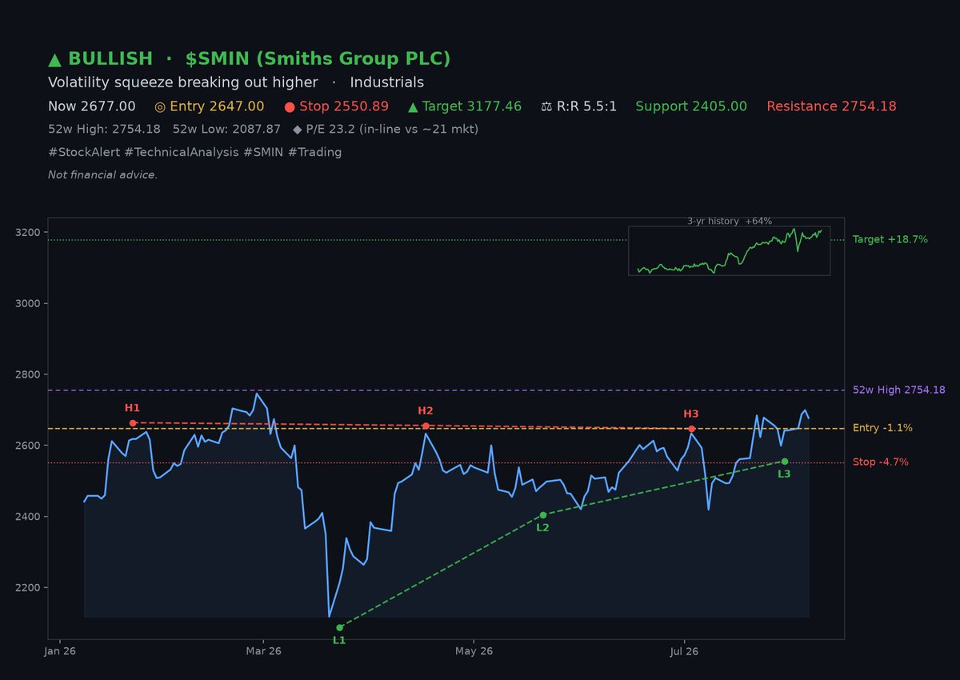960x680 pixels.
Task: Click the Industrials sector label
Action: click(x=387, y=82)
